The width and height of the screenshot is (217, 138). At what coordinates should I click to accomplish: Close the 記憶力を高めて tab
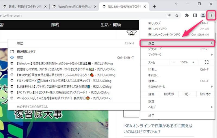[x=45, y=6]
